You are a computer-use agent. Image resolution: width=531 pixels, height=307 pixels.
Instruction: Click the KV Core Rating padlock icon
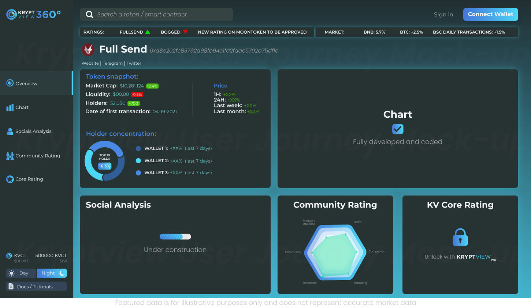pyautogui.click(x=460, y=237)
